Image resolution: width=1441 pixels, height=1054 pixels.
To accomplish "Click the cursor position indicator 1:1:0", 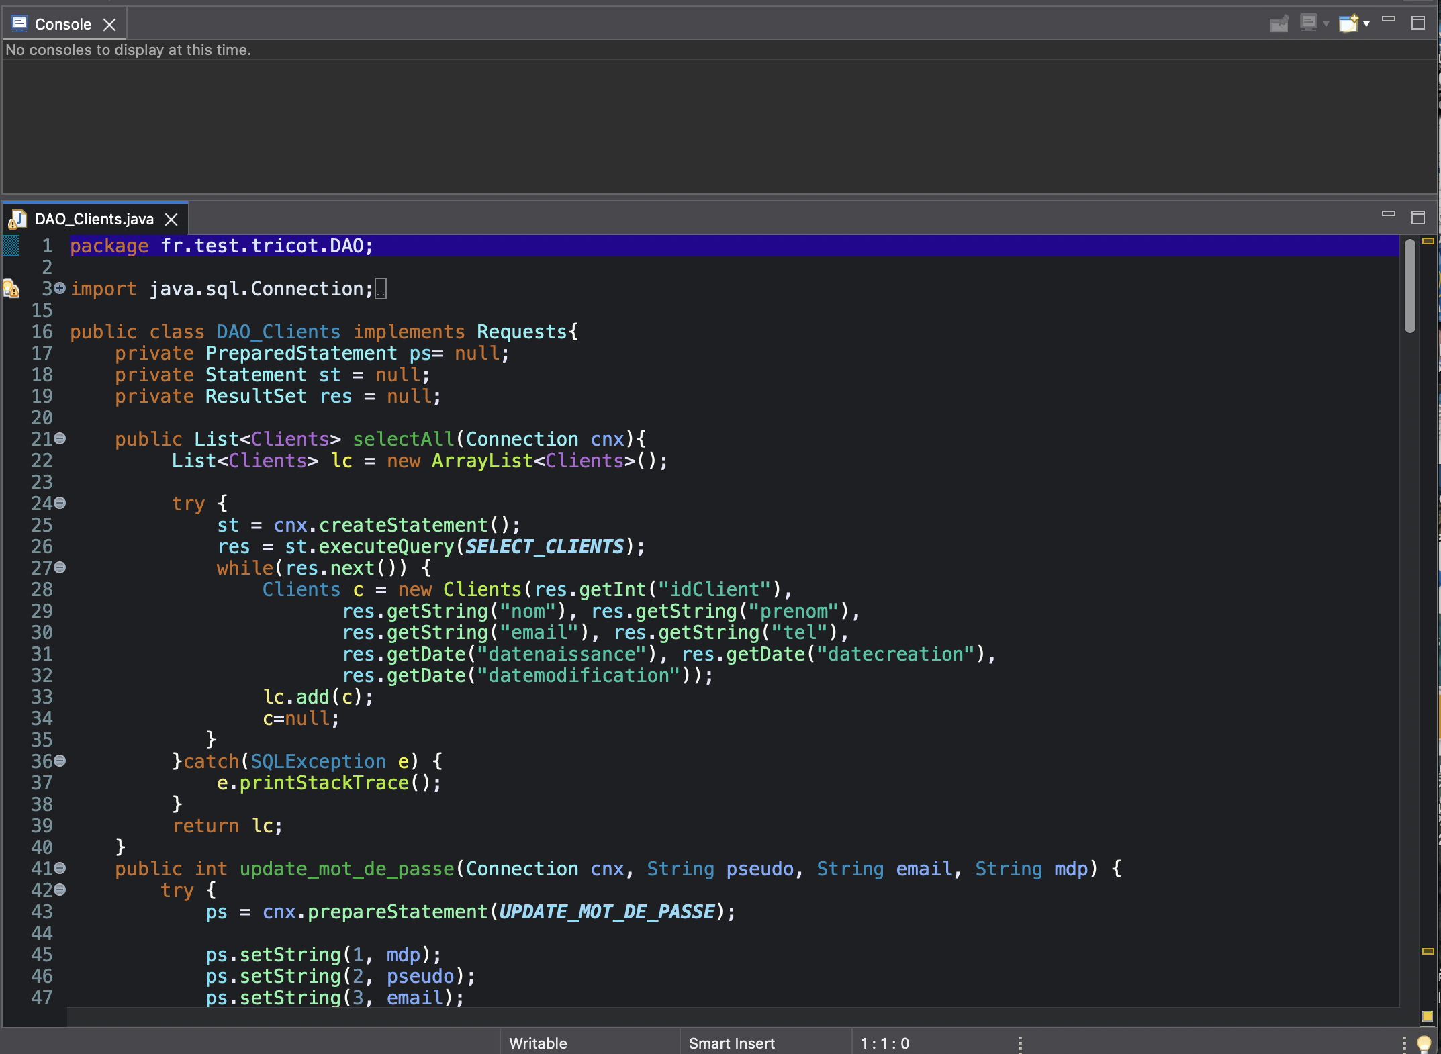I will click(x=884, y=1043).
